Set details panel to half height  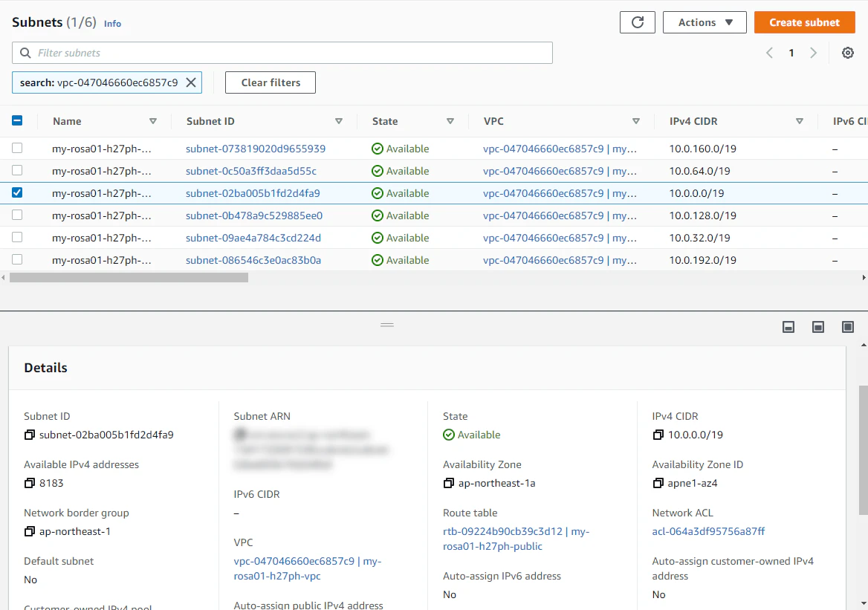[817, 327]
